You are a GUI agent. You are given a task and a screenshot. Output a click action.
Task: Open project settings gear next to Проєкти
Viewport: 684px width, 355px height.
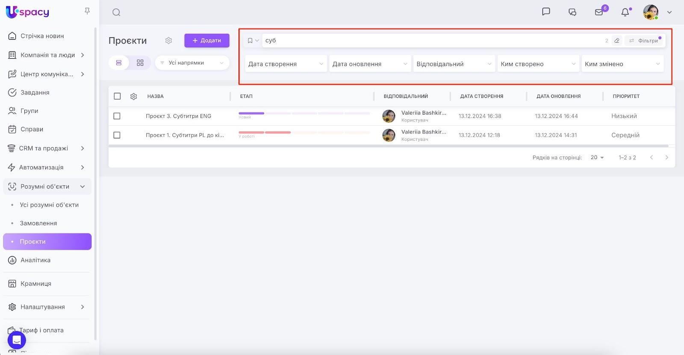click(168, 41)
